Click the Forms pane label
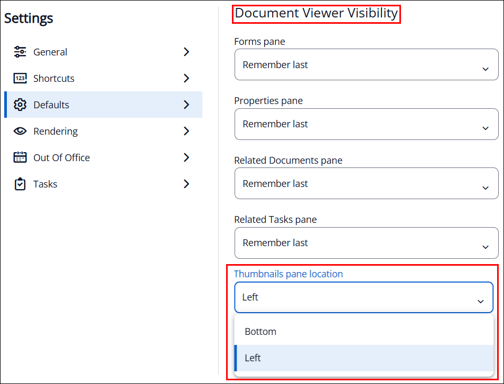The width and height of the screenshot is (504, 384). 259,41
